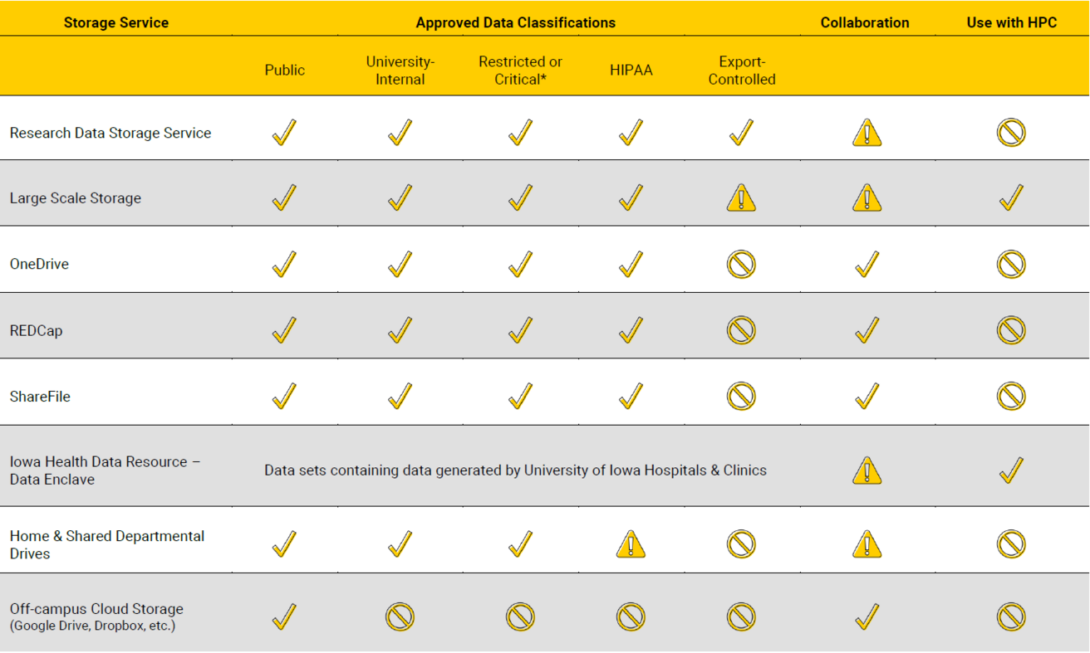Click the Off-campus Cloud Storage HIPAA prohibited icon
The width and height of the screenshot is (1090, 653).
[631, 616]
